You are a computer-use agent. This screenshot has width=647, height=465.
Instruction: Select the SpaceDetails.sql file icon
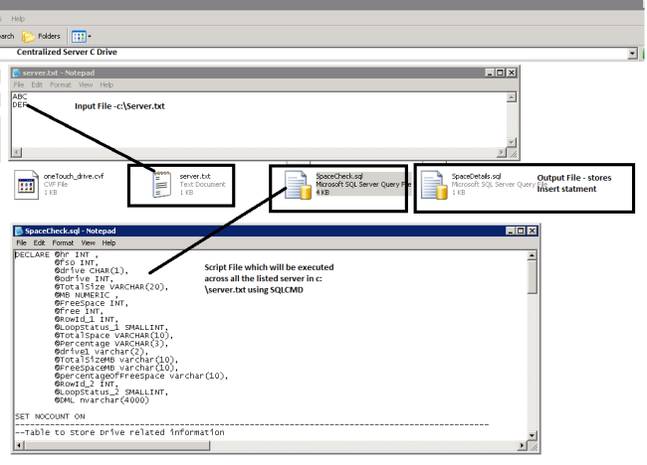click(434, 186)
